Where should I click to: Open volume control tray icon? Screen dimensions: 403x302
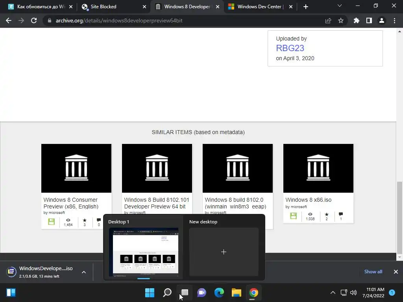point(353,293)
